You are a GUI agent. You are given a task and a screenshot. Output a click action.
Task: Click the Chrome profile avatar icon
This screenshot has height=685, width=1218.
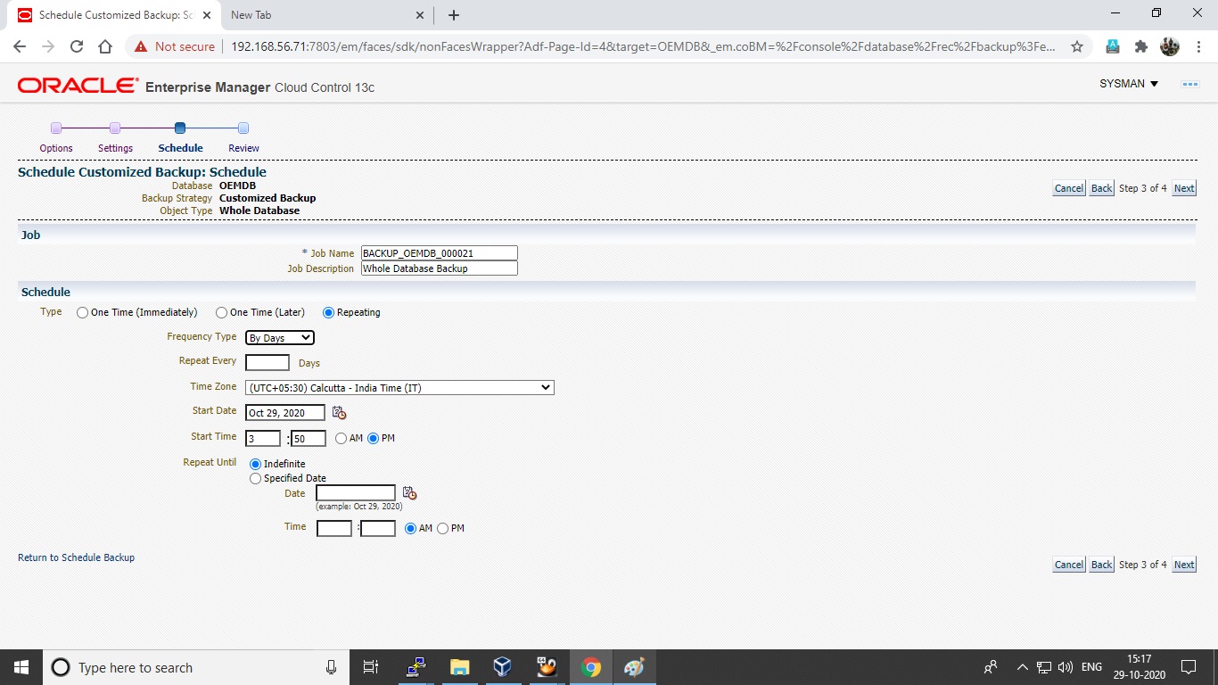pos(1169,47)
